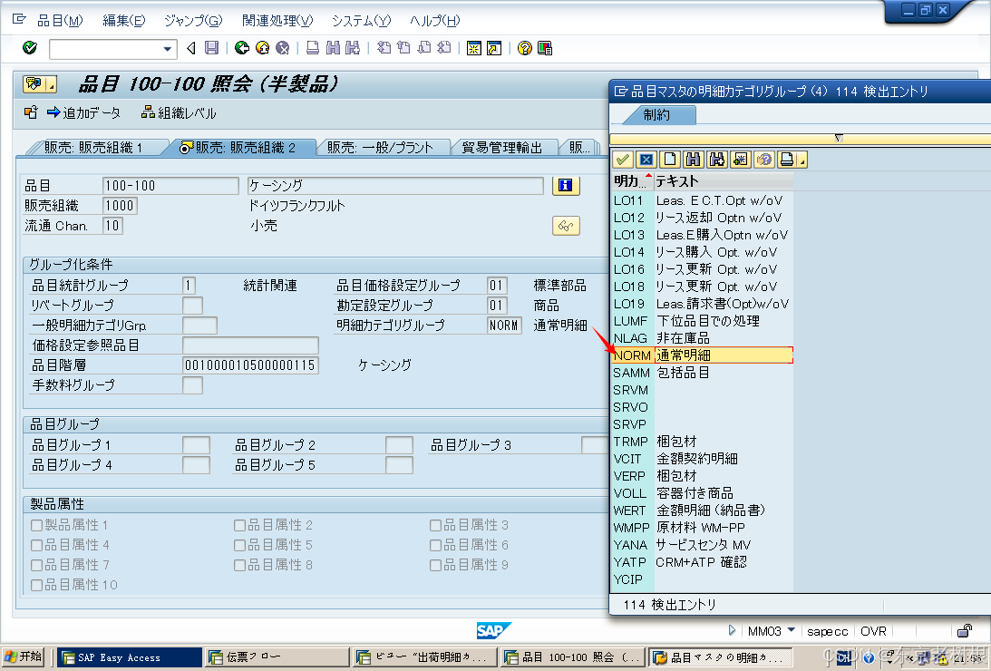Select the NLAG 非在庫品 row
Viewport: 991px width, 671px height.
pos(702,338)
